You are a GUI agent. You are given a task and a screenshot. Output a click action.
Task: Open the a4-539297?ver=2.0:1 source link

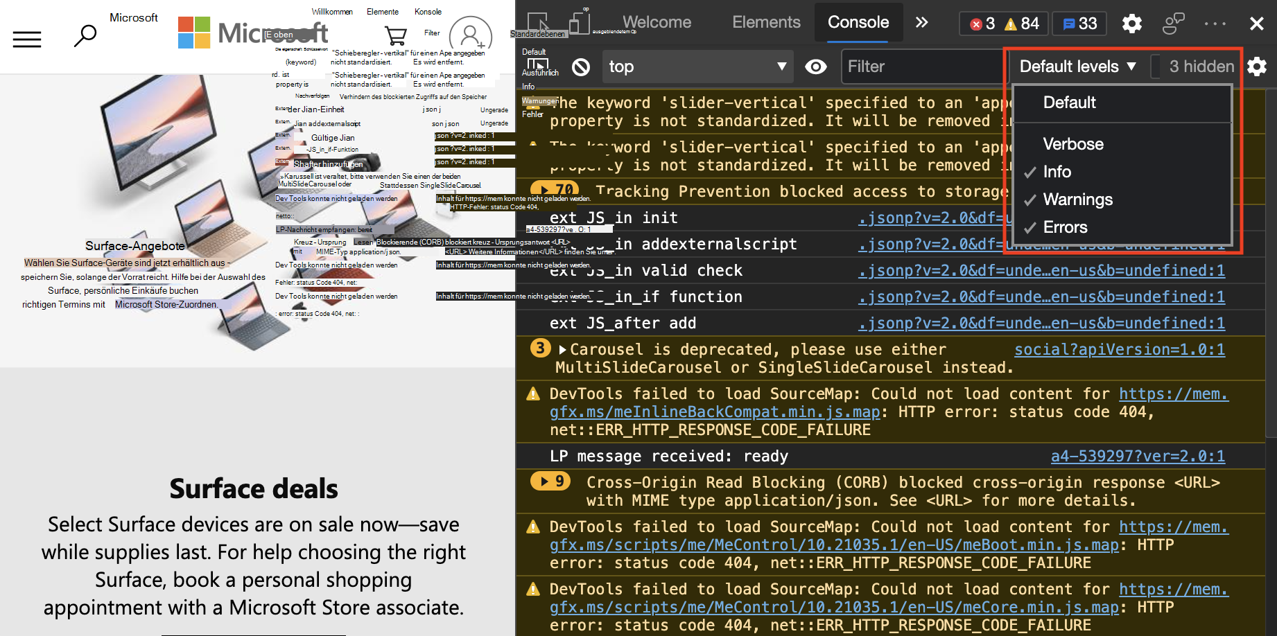pos(1138,457)
